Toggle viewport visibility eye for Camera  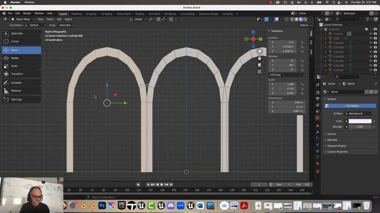[370, 34]
